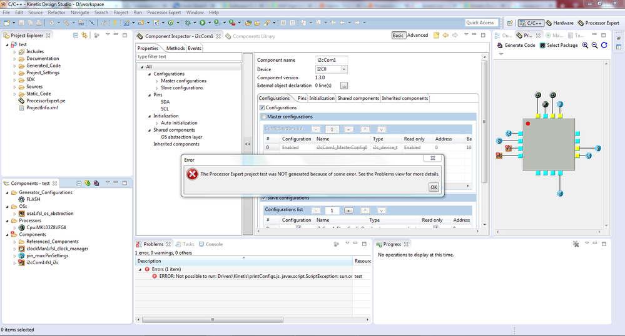Select the error row about printConfigs.js

(x=253, y=276)
